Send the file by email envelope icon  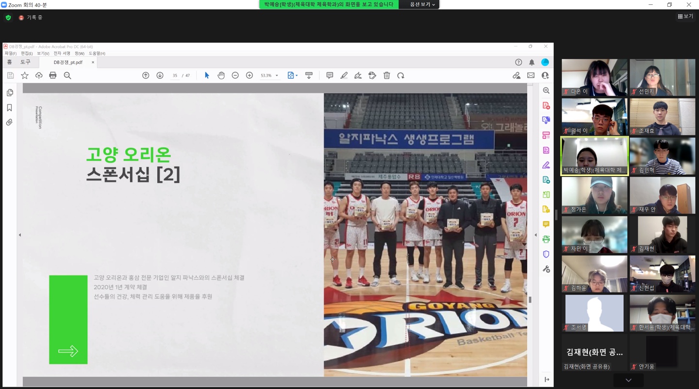pyautogui.click(x=531, y=76)
